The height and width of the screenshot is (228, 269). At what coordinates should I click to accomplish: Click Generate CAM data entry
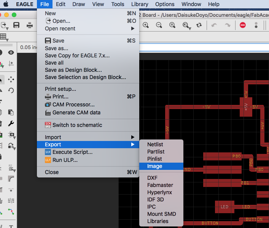[88, 112]
